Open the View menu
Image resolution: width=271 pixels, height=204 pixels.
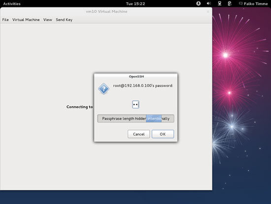point(47,20)
